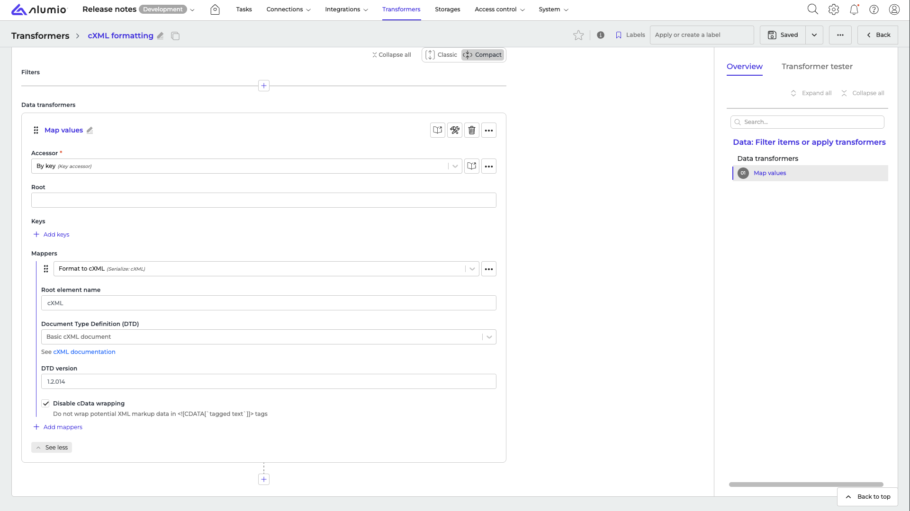Open cXML documentation link
This screenshot has height=511, width=910.
point(84,352)
